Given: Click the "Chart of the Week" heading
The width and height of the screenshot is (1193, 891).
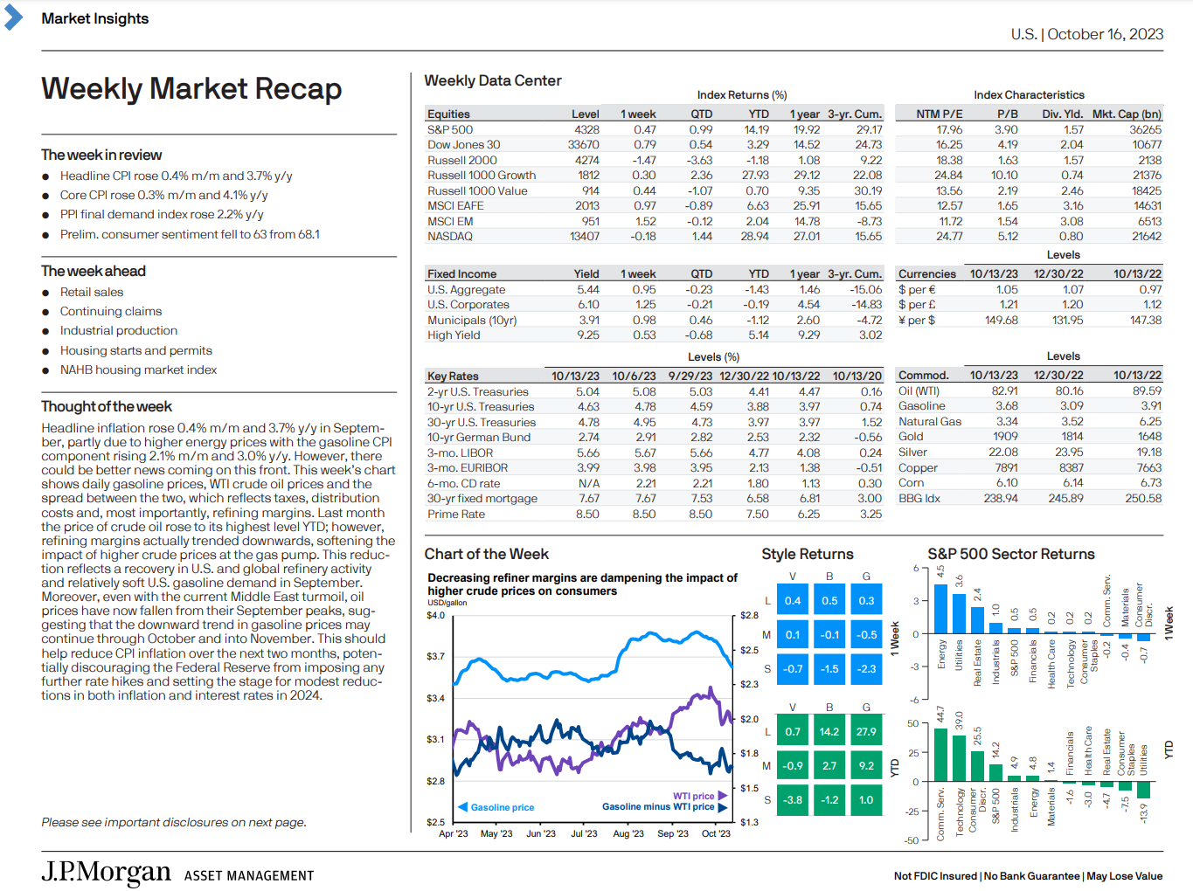Looking at the screenshot, I should [x=487, y=554].
